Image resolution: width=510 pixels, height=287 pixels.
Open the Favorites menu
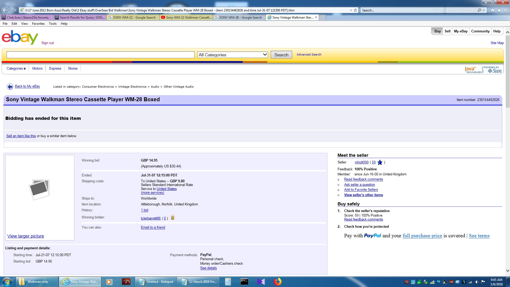pyautogui.click(x=38, y=24)
